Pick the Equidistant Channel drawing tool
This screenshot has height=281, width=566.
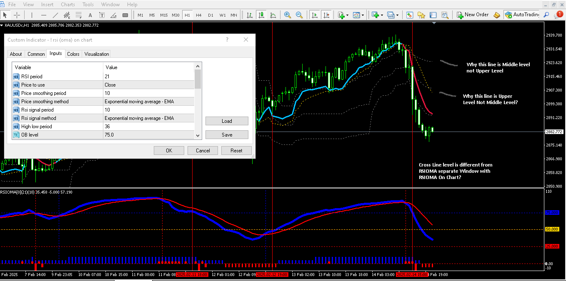pyautogui.click(x=67, y=15)
